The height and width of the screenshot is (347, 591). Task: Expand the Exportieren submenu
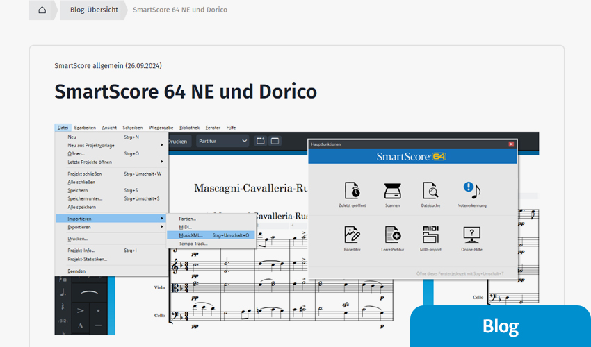111,227
